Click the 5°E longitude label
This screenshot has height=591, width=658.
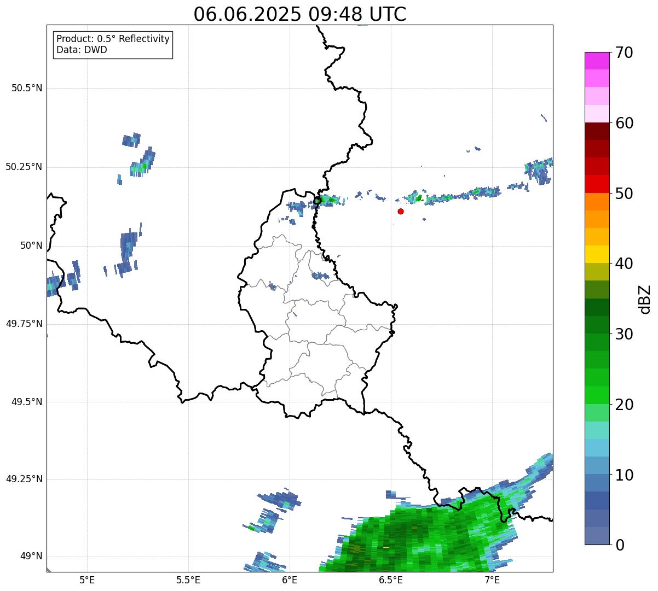[87, 580]
